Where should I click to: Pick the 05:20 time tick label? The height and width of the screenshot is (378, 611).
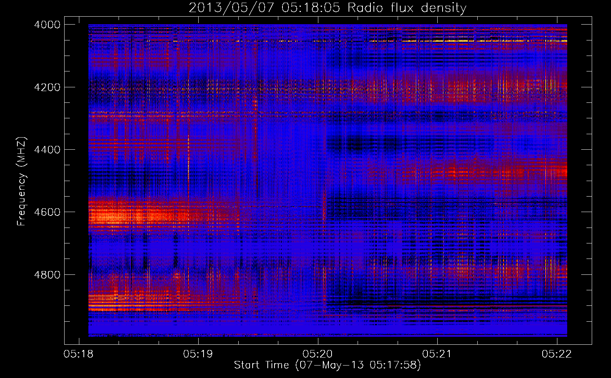pyautogui.click(x=318, y=354)
